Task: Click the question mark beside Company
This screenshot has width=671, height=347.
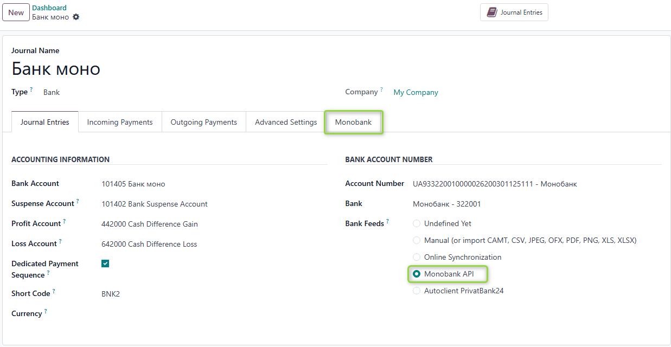Action: click(381, 89)
